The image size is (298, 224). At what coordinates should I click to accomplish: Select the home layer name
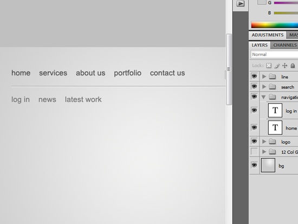(291, 128)
